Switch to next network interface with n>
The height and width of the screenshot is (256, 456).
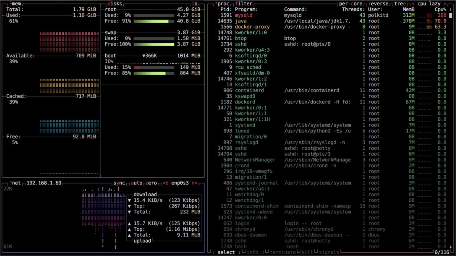coord(195,183)
